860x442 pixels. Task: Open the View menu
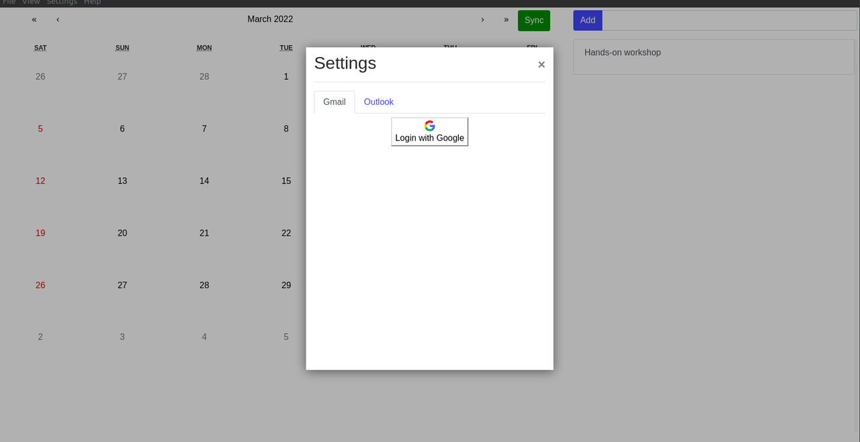pos(31,3)
